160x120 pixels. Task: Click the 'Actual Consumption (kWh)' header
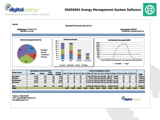99,71
